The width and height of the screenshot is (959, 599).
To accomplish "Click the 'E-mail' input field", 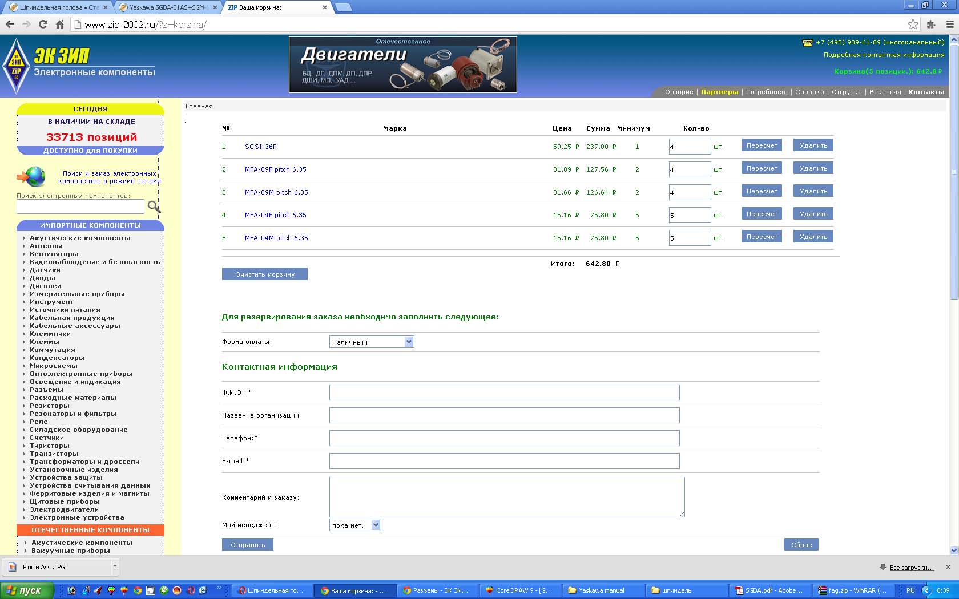I will click(505, 461).
